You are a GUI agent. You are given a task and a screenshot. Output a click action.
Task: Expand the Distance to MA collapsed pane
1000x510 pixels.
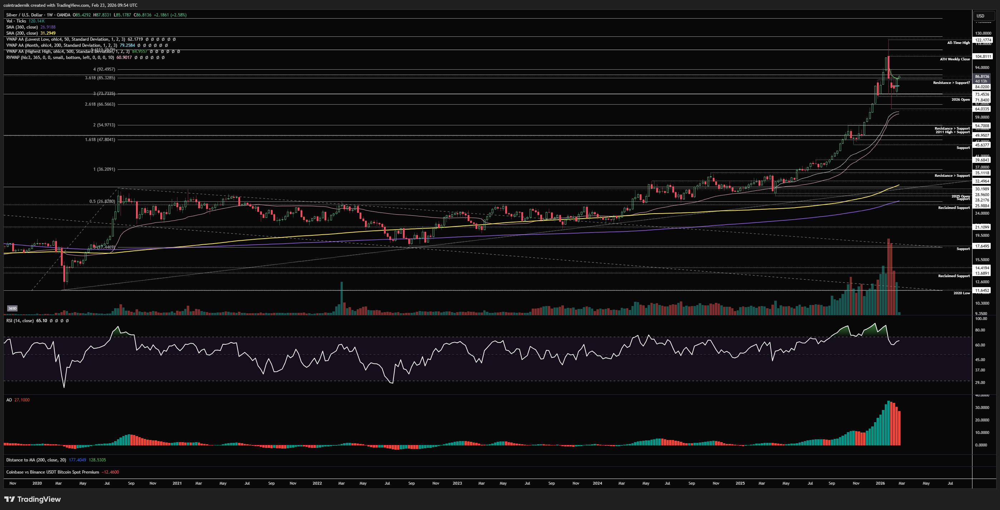(36, 460)
